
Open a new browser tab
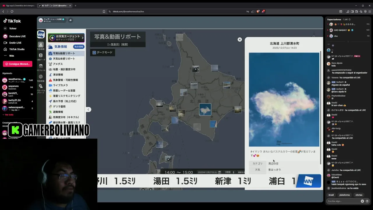[75, 6]
